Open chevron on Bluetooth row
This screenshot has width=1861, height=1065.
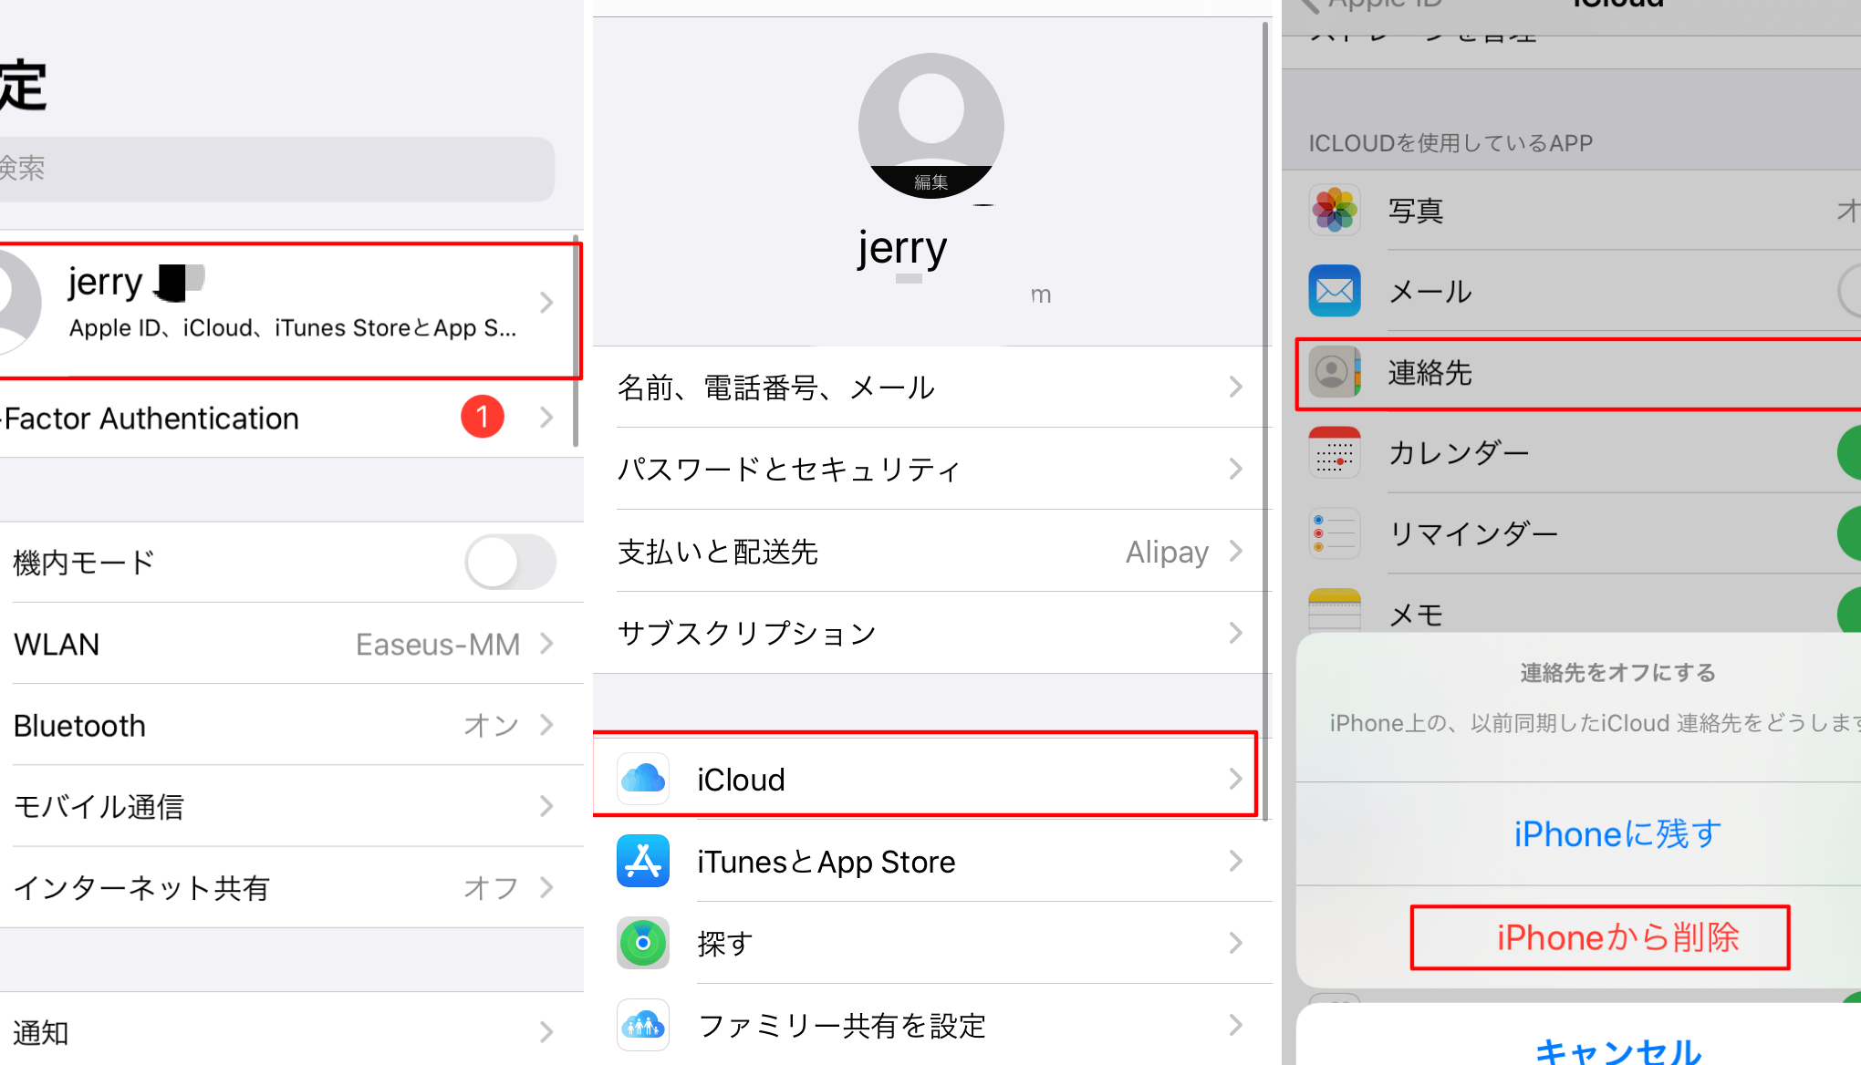[546, 725]
